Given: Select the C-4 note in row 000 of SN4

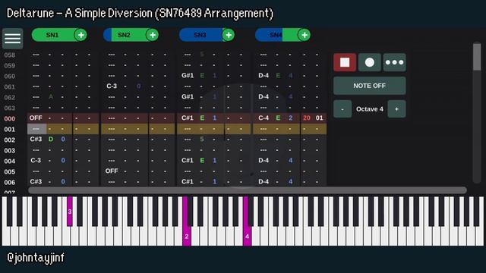Looking at the screenshot, I should 264,118.
